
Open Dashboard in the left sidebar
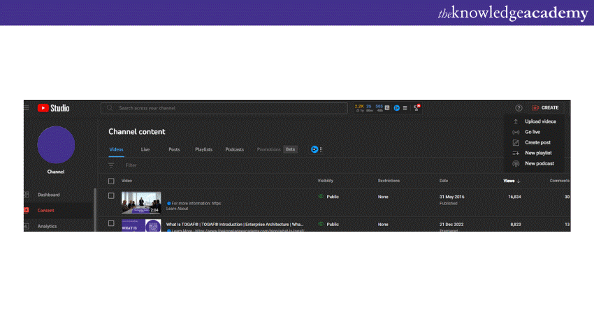49,195
